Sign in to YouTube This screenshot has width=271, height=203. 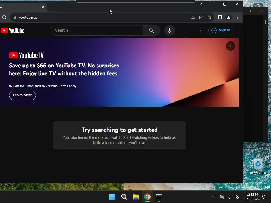[x=221, y=30]
